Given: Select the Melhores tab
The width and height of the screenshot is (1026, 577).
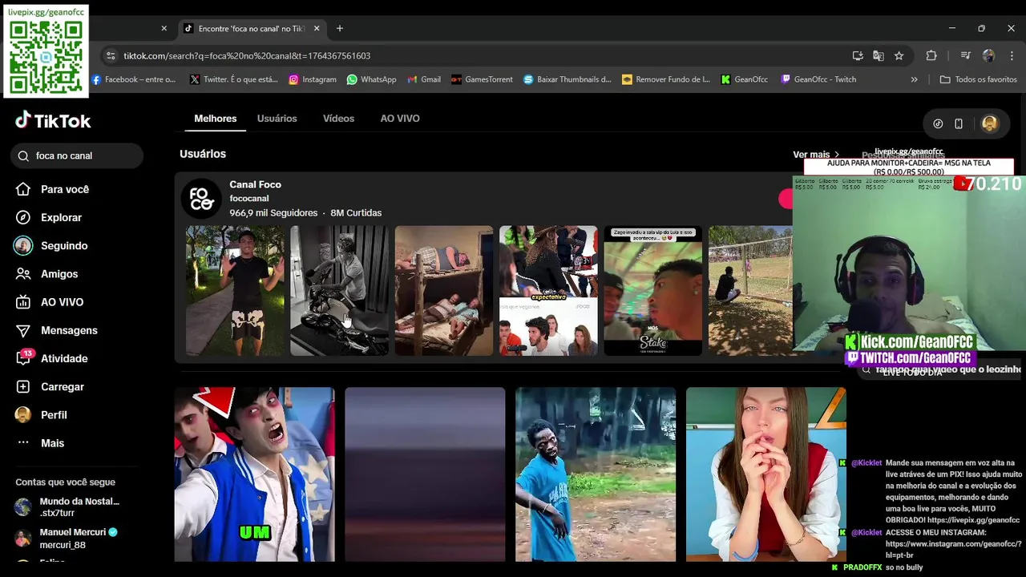Looking at the screenshot, I should (x=216, y=119).
